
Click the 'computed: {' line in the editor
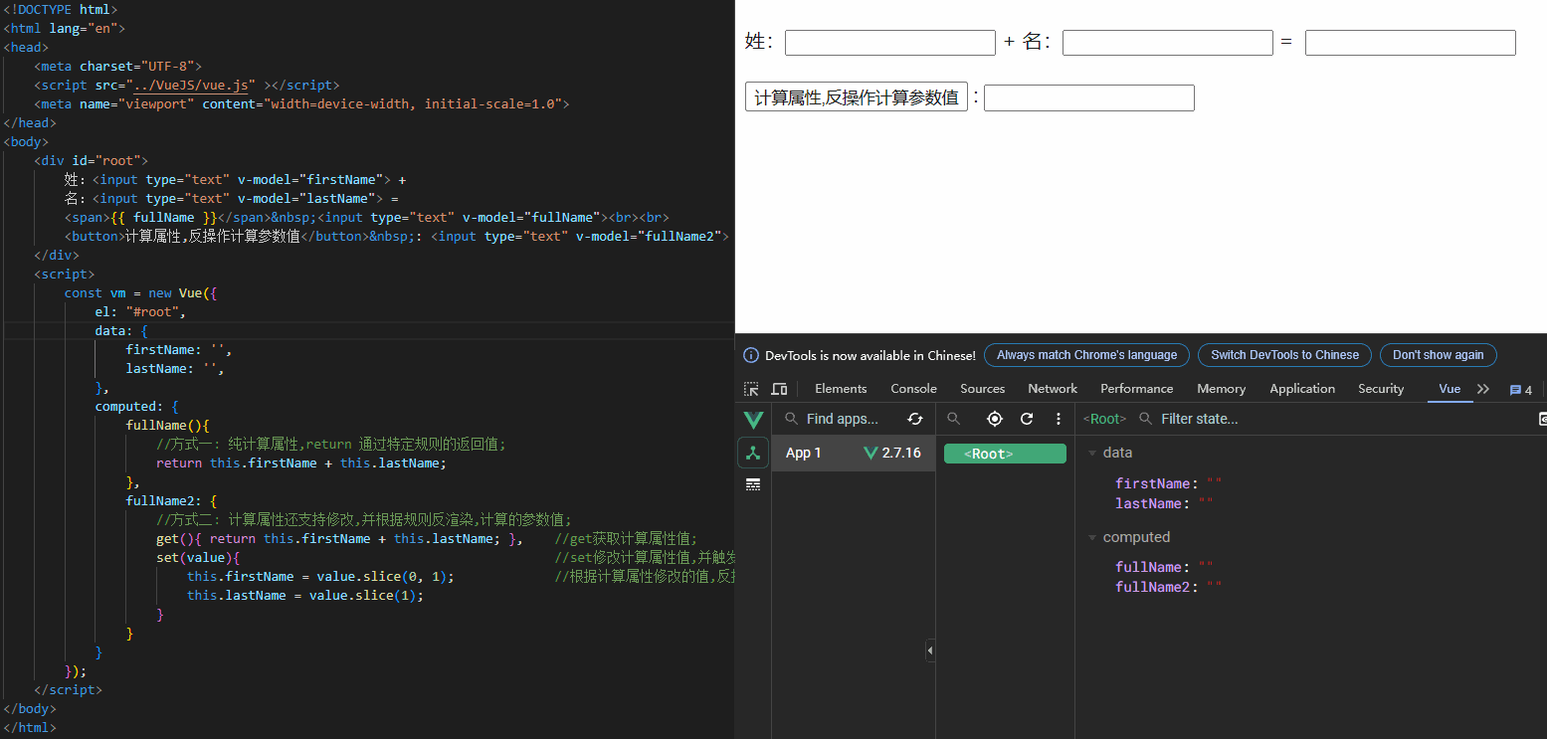pyautogui.click(x=137, y=406)
